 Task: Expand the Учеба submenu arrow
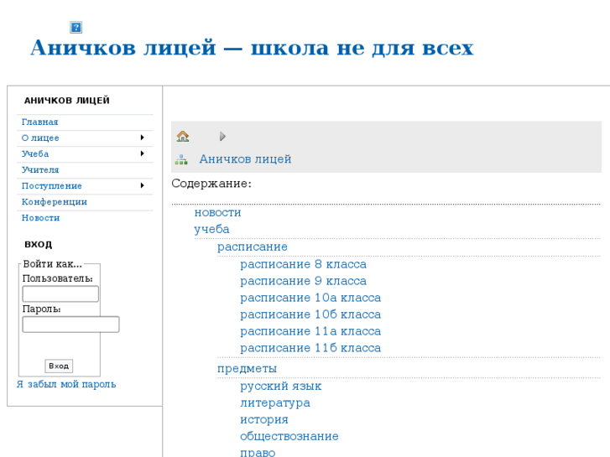(142, 153)
